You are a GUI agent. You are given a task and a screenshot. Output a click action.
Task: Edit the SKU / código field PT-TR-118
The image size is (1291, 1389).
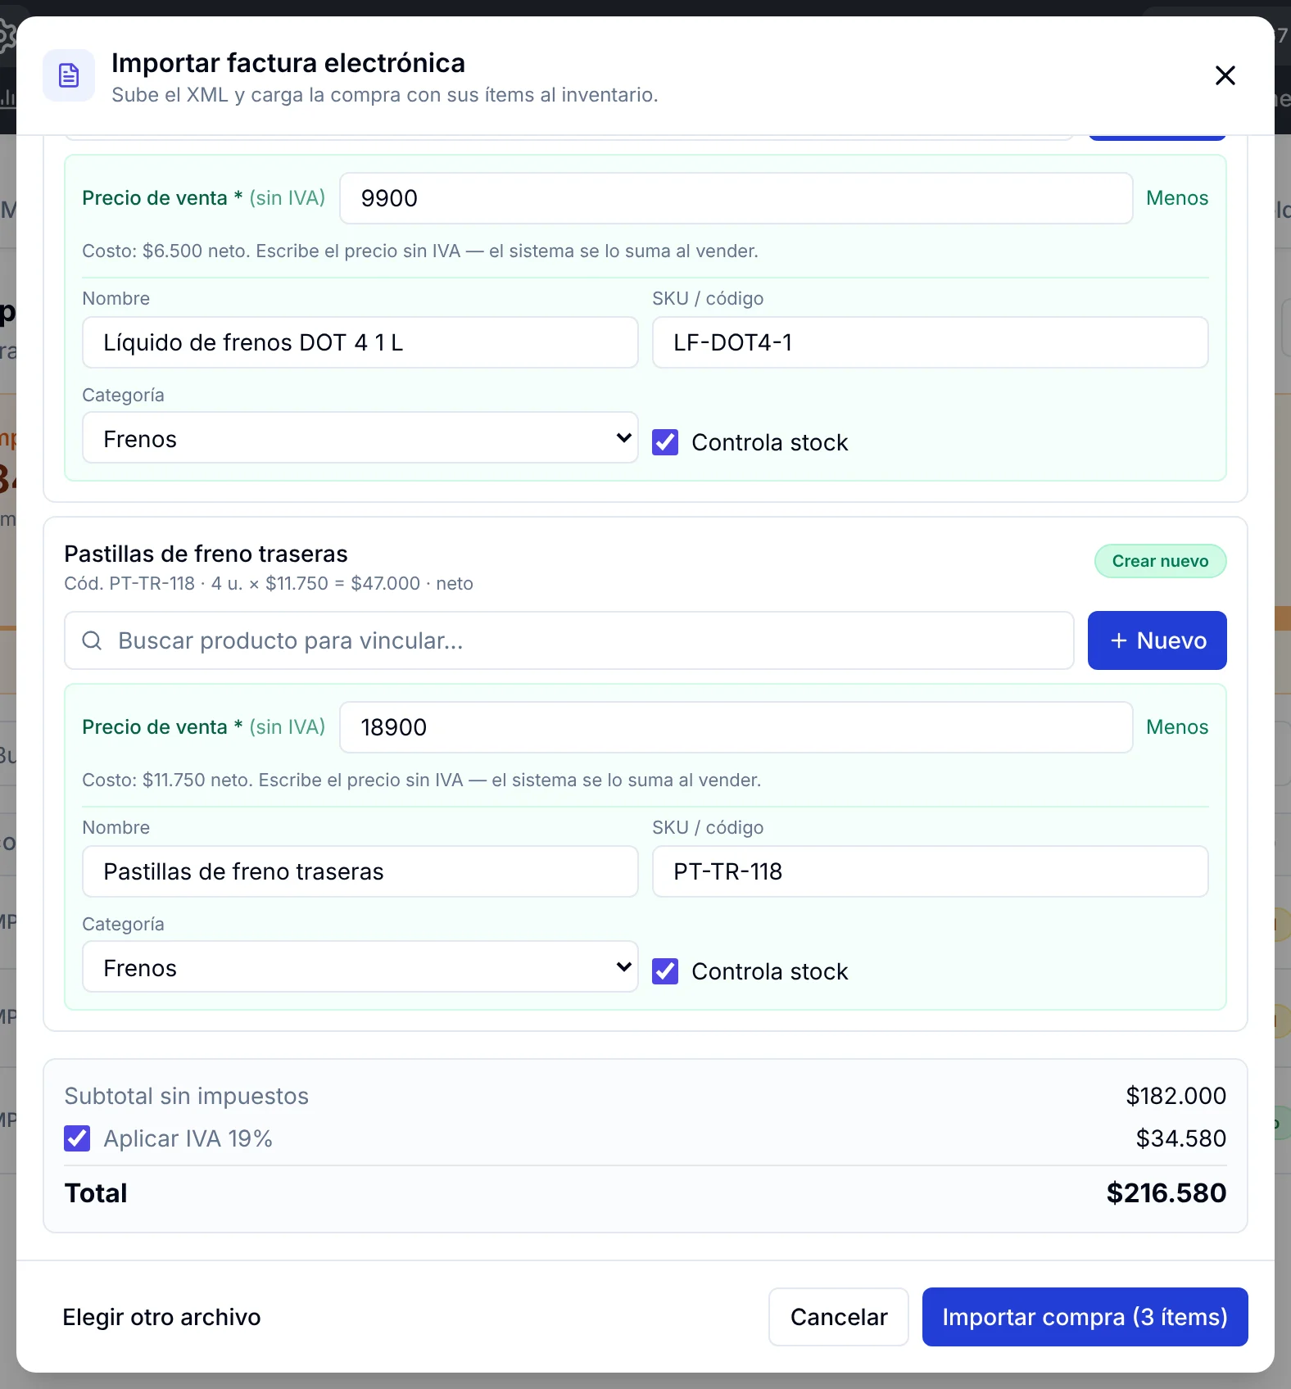[931, 871]
